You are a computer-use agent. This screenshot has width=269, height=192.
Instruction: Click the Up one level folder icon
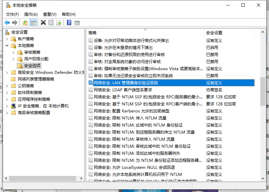pos(25,22)
